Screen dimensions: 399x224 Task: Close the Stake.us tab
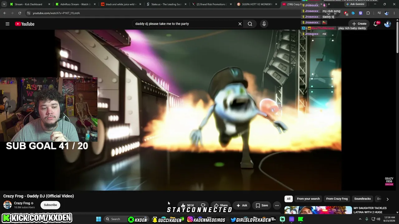click(185, 4)
